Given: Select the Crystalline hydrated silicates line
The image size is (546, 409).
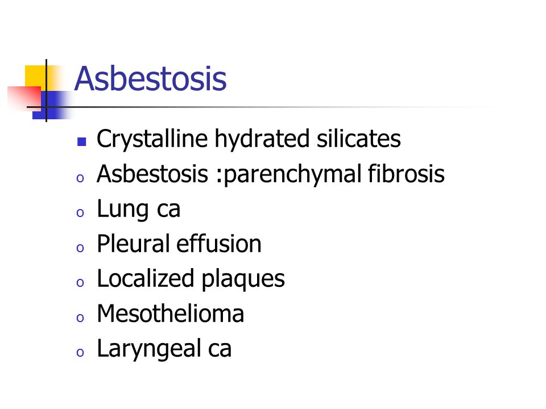Looking at the screenshot, I should 249,140.
